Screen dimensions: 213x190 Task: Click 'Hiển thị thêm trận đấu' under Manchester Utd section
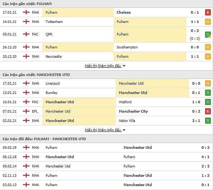[103, 130]
